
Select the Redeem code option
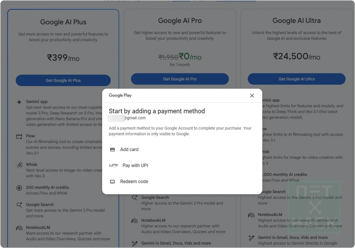134,182
